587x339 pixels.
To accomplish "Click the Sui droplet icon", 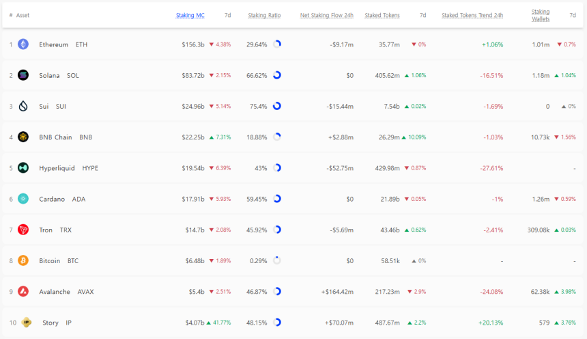I will 23,106.
